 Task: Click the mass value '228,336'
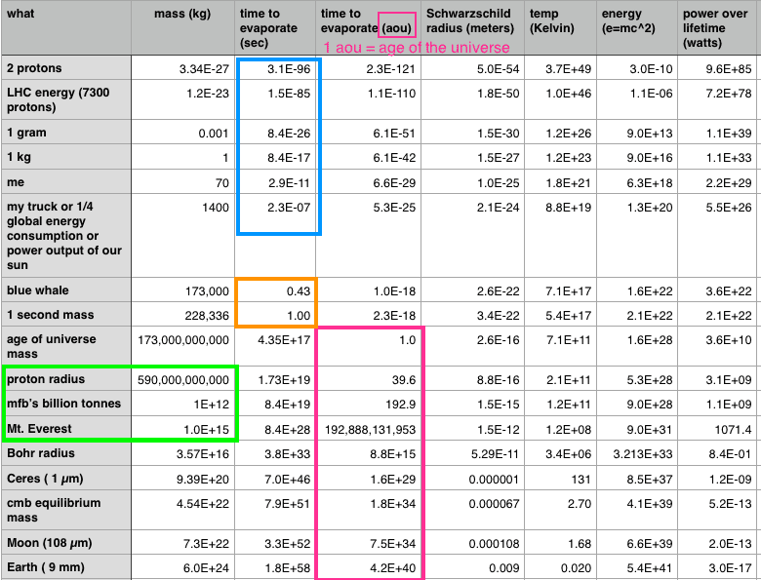pos(182,315)
